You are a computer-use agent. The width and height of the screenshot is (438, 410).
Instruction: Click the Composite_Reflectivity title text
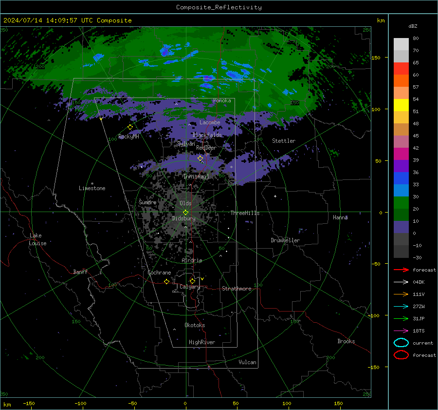pos(219,7)
